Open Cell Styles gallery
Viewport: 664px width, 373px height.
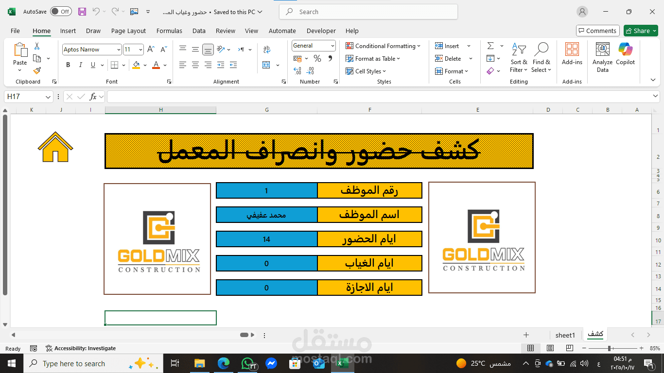click(366, 71)
